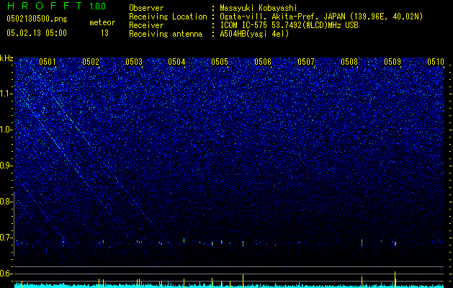Viewport: 453px width, 288px height.
Task: Click the 0507 time marker
Action: (x=306, y=62)
